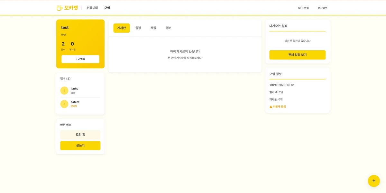Screen dimensions: 386x193
Task: Click 아직 게시글이 없습니다 message
Action: [x=185, y=52]
